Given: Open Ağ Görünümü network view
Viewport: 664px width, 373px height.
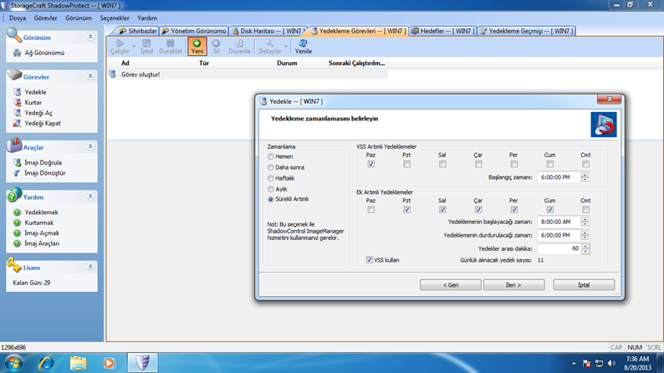Looking at the screenshot, I should pyautogui.click(x=44, y=53).
